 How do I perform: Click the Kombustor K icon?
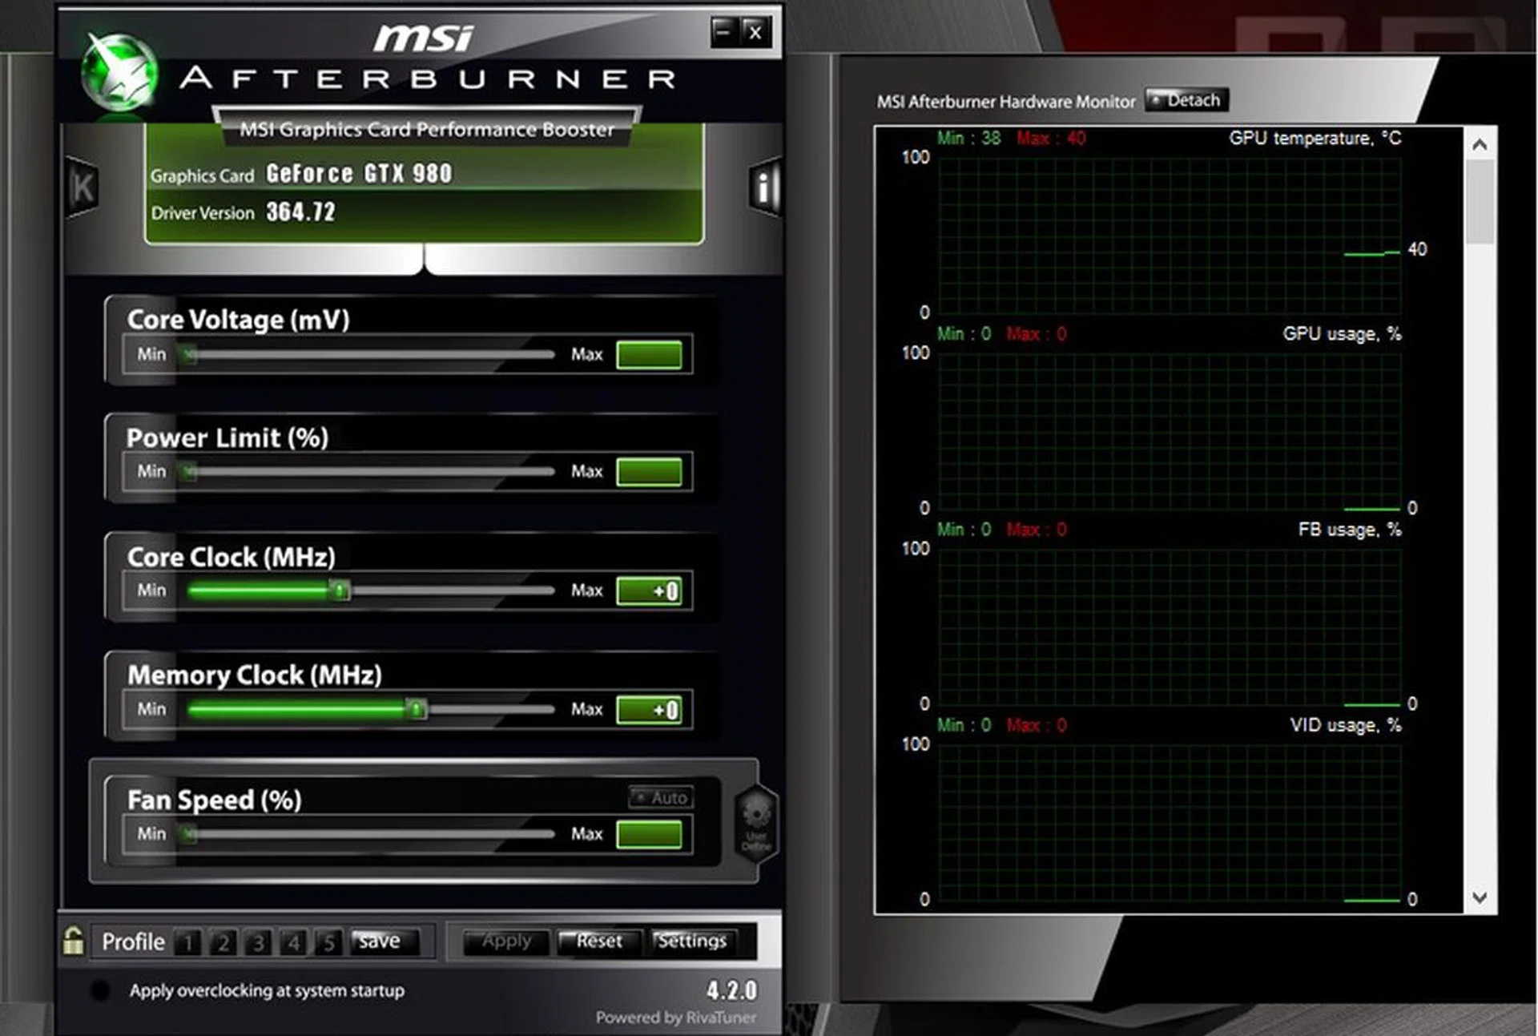(82, 187)
